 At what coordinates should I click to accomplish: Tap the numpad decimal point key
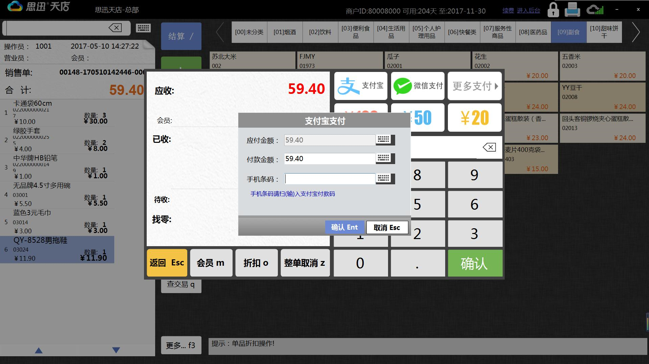coord(418,263)
